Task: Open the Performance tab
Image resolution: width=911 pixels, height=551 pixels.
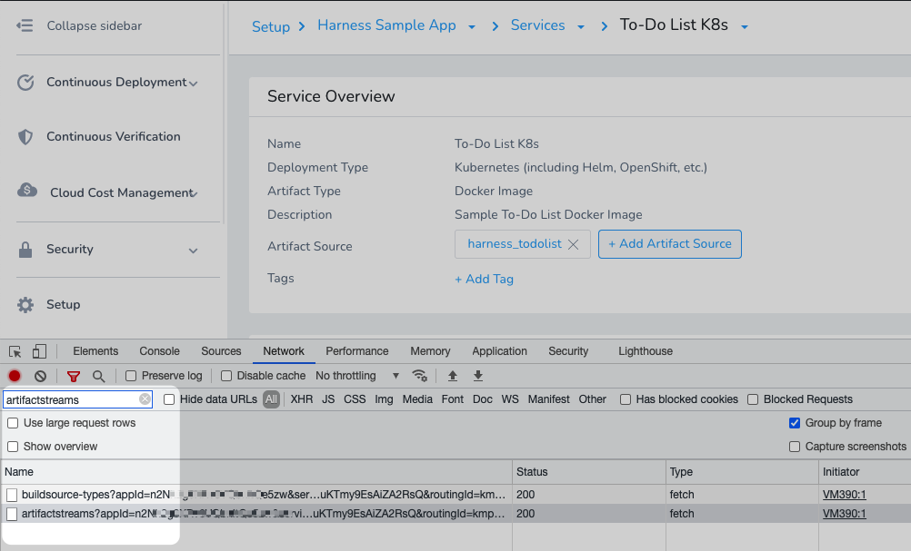Action: 356,351
